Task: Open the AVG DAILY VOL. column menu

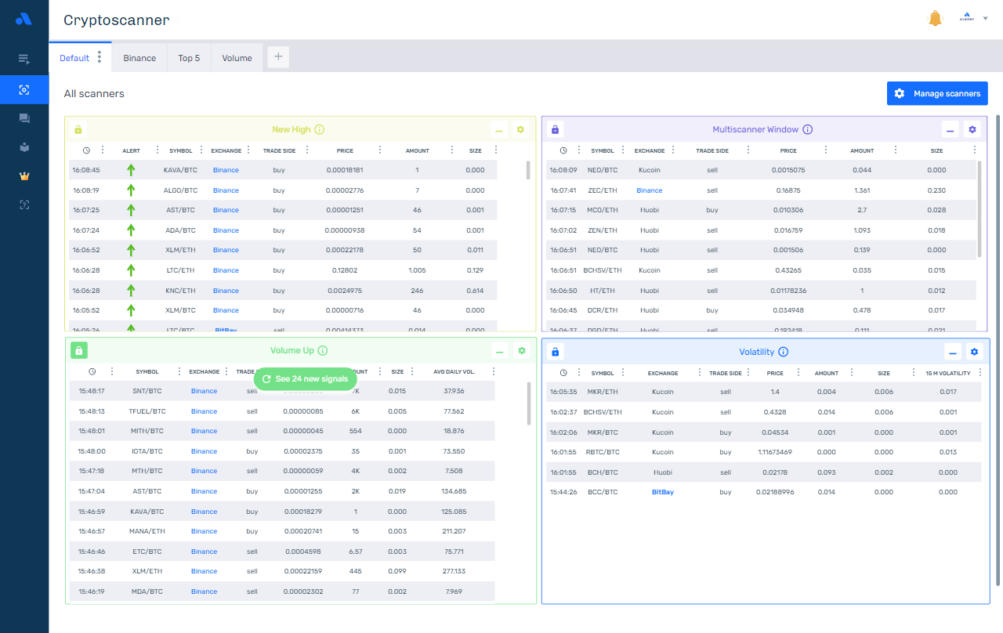Action: pos(494,372)
